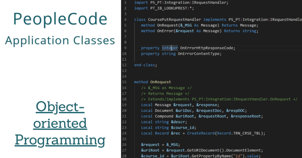302x158 pixels.
Task: Click line number 14 in the gutter
Action: coord(124,76)
